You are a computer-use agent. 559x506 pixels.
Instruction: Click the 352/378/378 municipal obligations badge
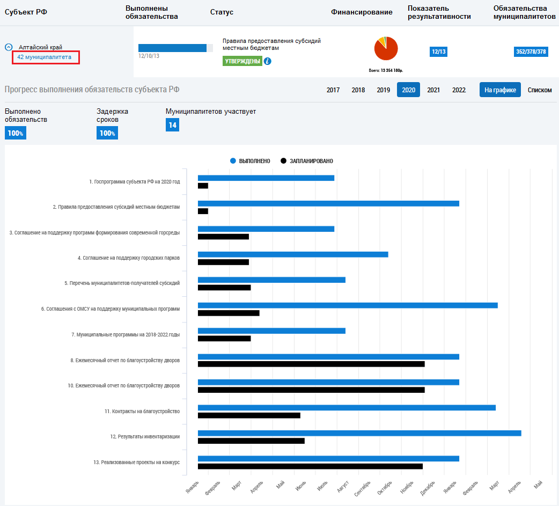[531, 52]
